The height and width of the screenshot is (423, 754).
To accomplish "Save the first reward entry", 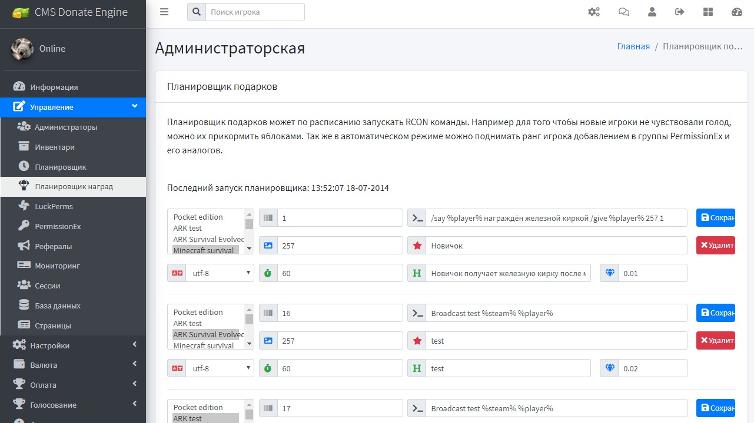I will (x=715, y=218).
